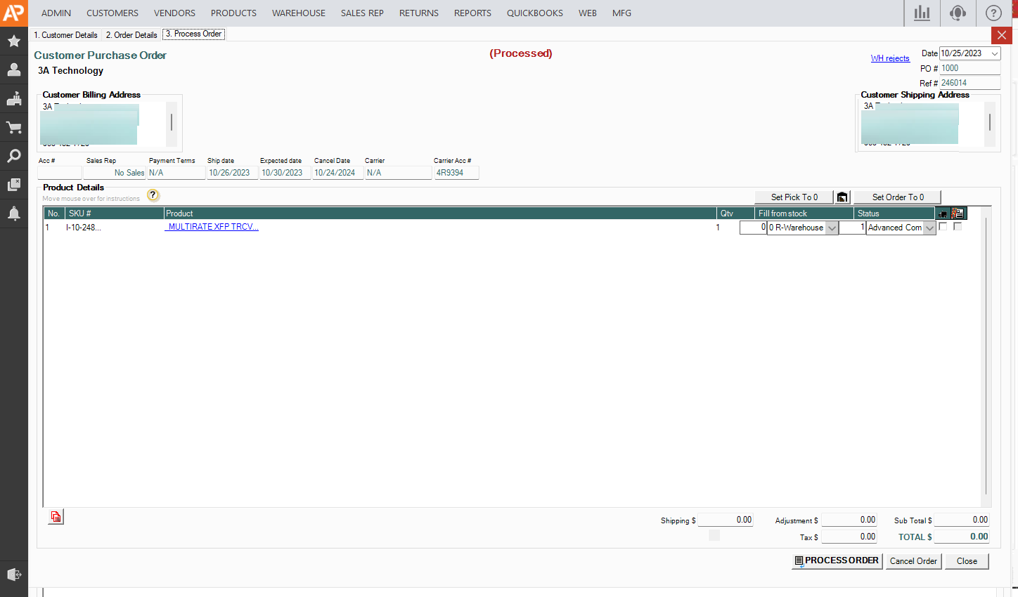The width and height of the screenshot is (1018, 597).
Task: Switch to the Order Details tab
Action: [131, 35]
